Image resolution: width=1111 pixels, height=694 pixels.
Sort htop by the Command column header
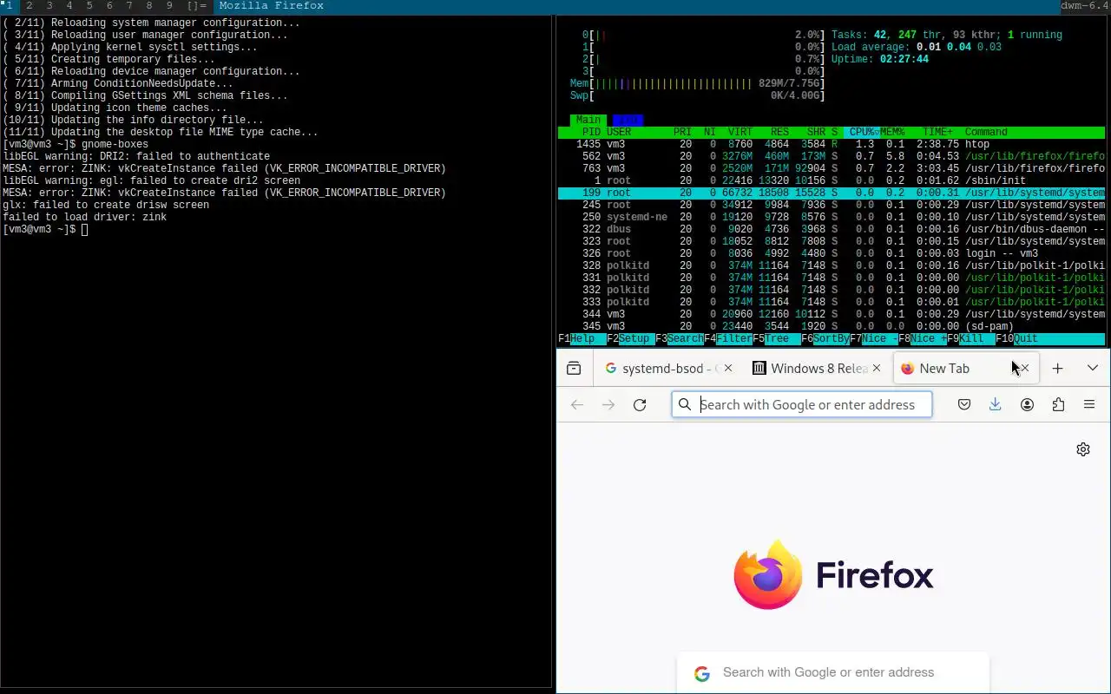(986, 132)
